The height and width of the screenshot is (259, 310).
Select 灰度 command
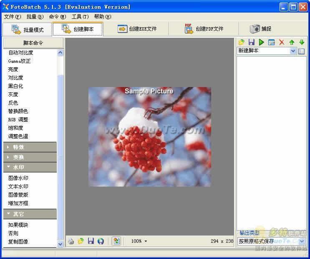13,95
